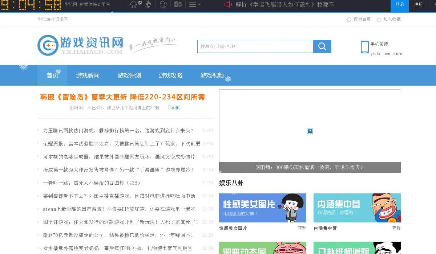
Task: Click the 设为首页 set-homepage link
Action: click(x=362, y=19)
